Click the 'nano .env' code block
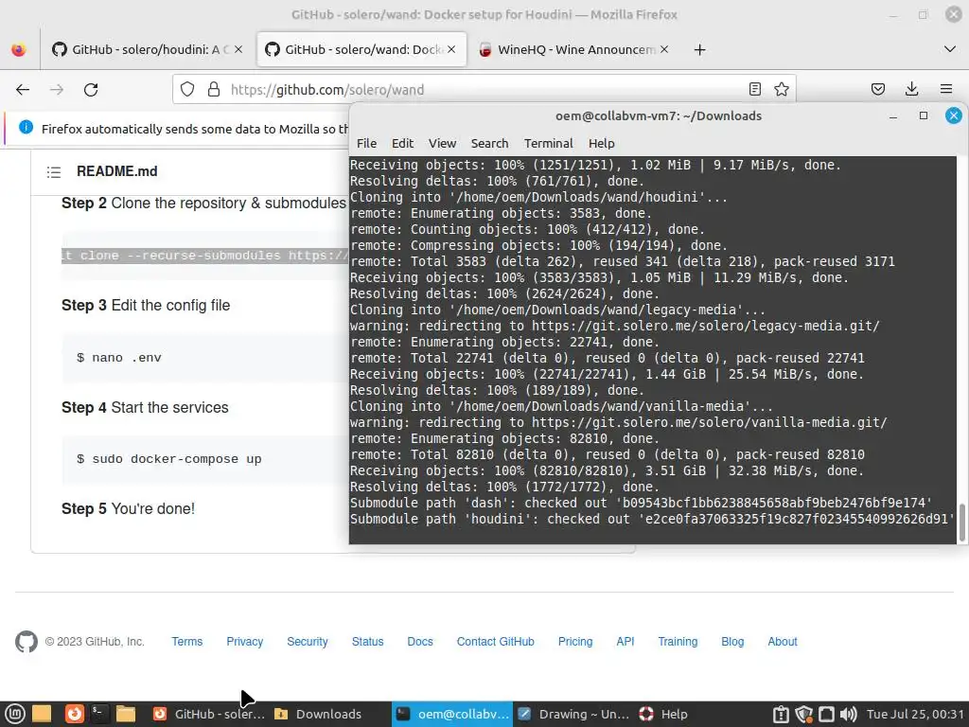This screenshot has width=969, height=727. [x=205, y=357]
